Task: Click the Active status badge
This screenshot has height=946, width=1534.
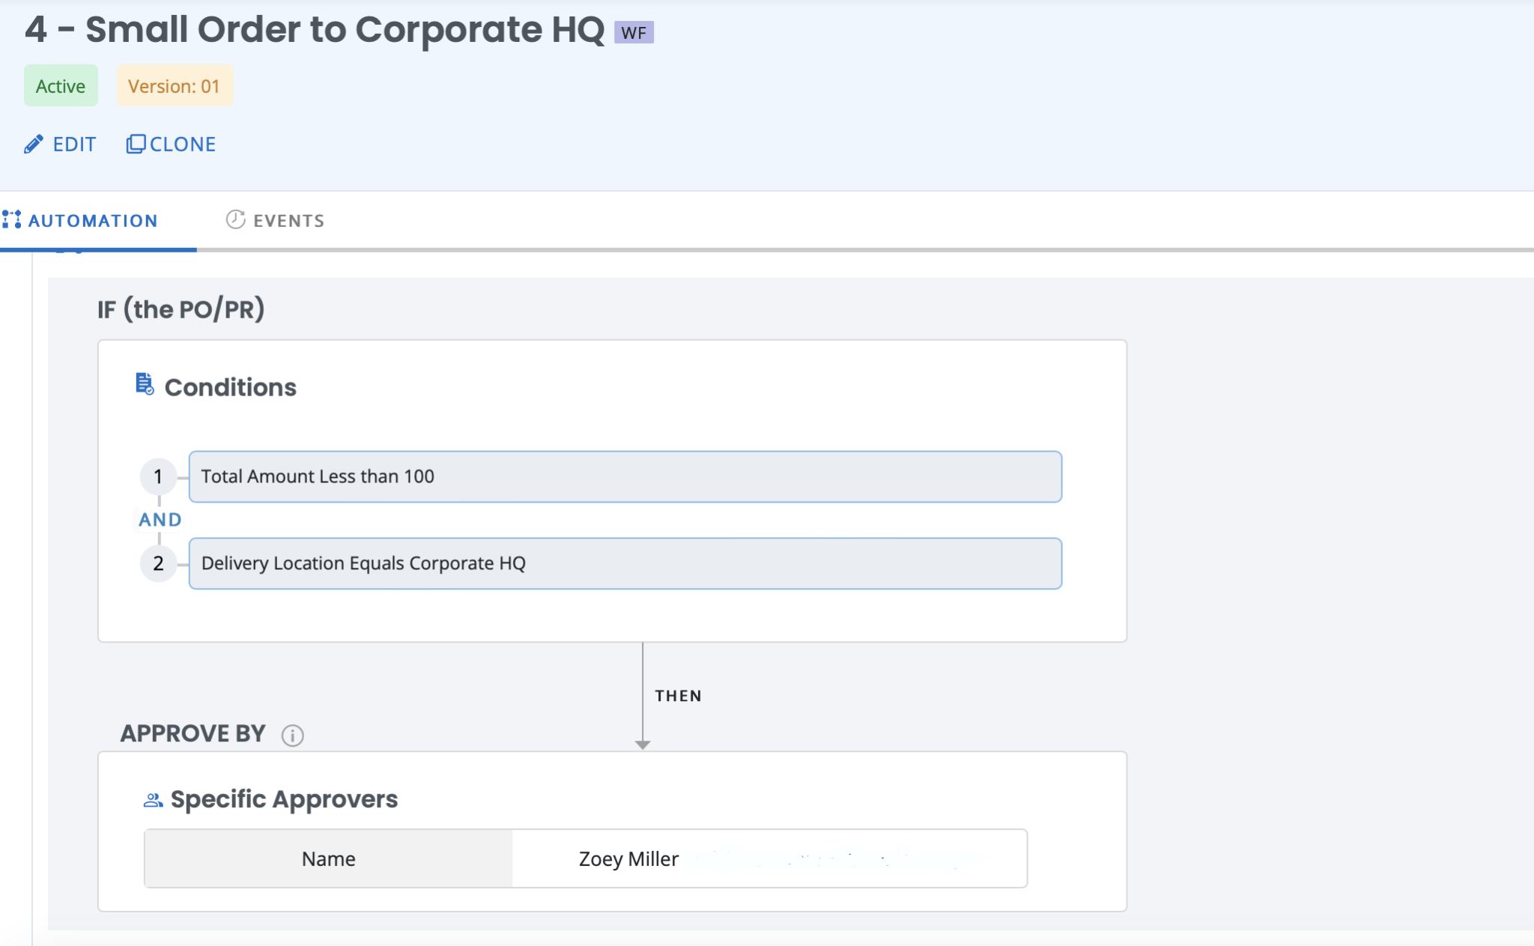Action: tap(61, 86)
